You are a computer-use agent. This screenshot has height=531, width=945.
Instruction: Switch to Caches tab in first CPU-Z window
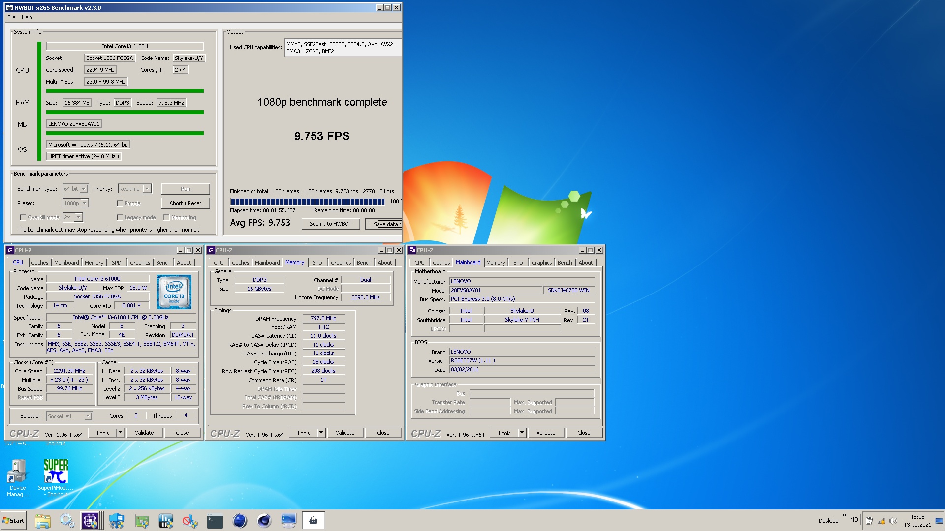pos(40,263)
